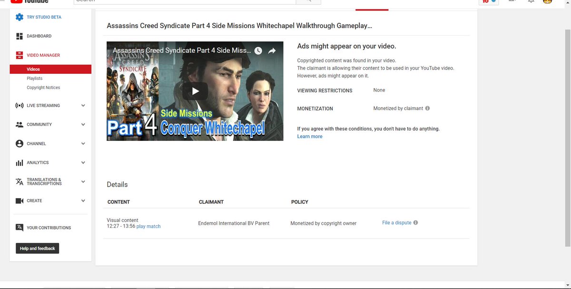Screen dimensions: 571x289
Task: Play the Assassins Creed Syndicate video
Action: click(195, 91)
